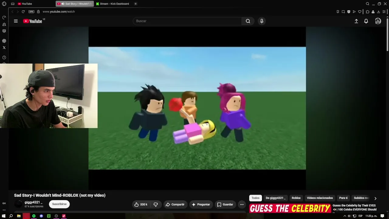
Task: Open the downloads panel
Action: click(x=378, y=12)
